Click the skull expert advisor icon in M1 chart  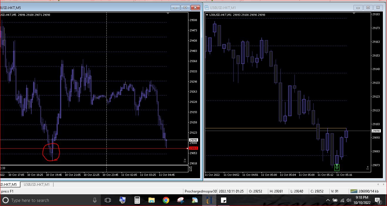click(368, 168)
